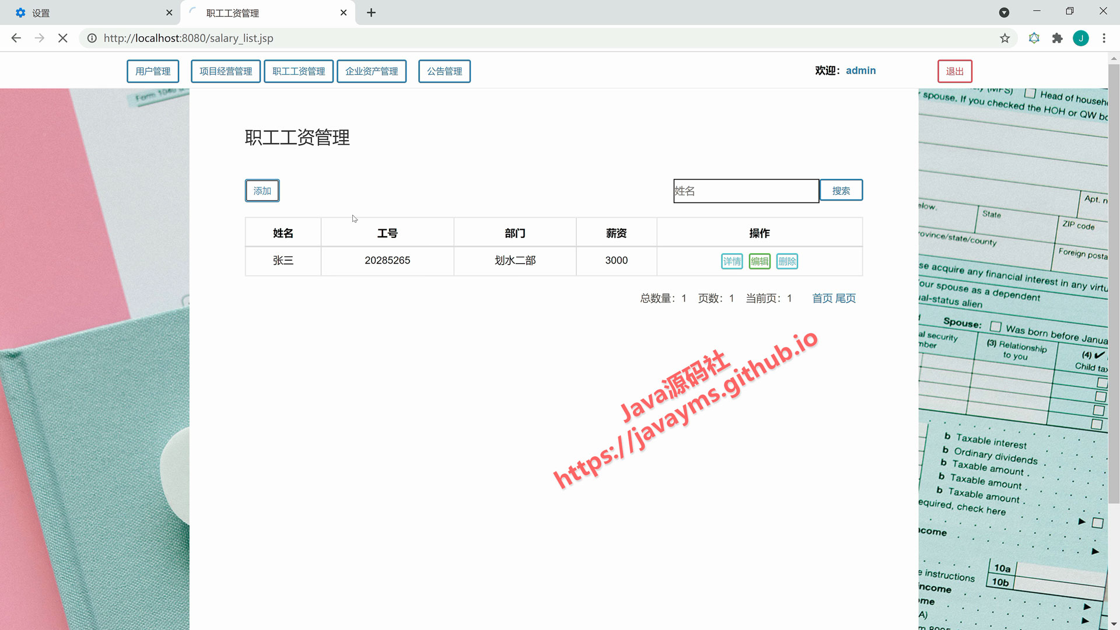
Task: Stop page loading with the X icon
Action: 63,38
